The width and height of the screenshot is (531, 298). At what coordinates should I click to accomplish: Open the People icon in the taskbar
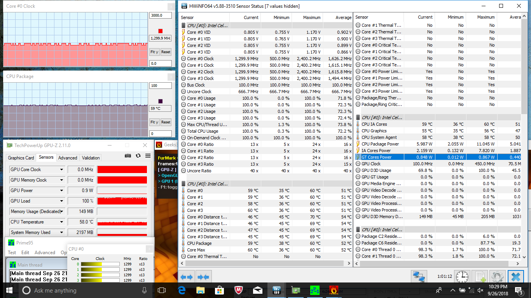point(439,290)
